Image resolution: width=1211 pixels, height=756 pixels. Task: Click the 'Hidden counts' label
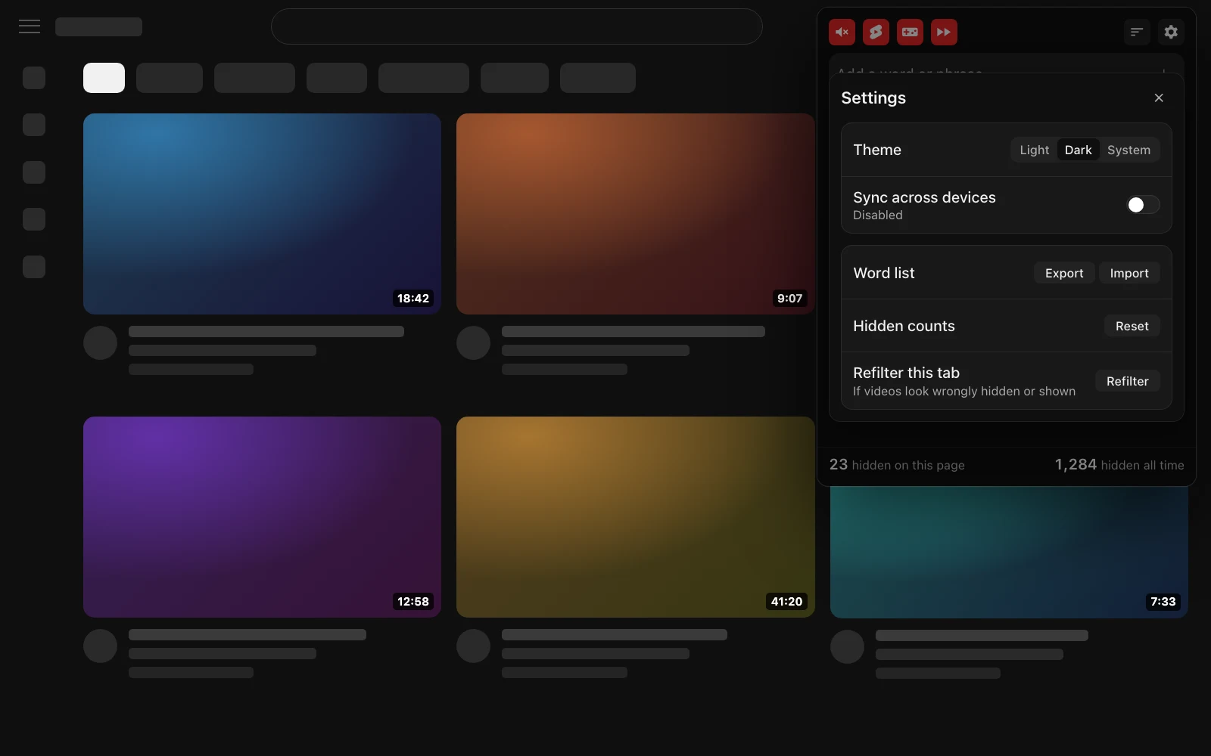point(904,326)
